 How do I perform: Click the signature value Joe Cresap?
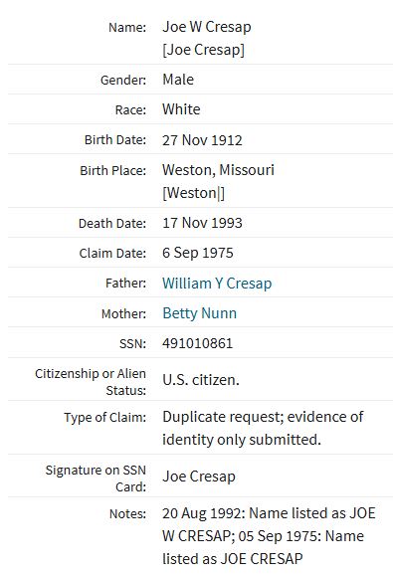pyautogui.click(x=199, y=477)
